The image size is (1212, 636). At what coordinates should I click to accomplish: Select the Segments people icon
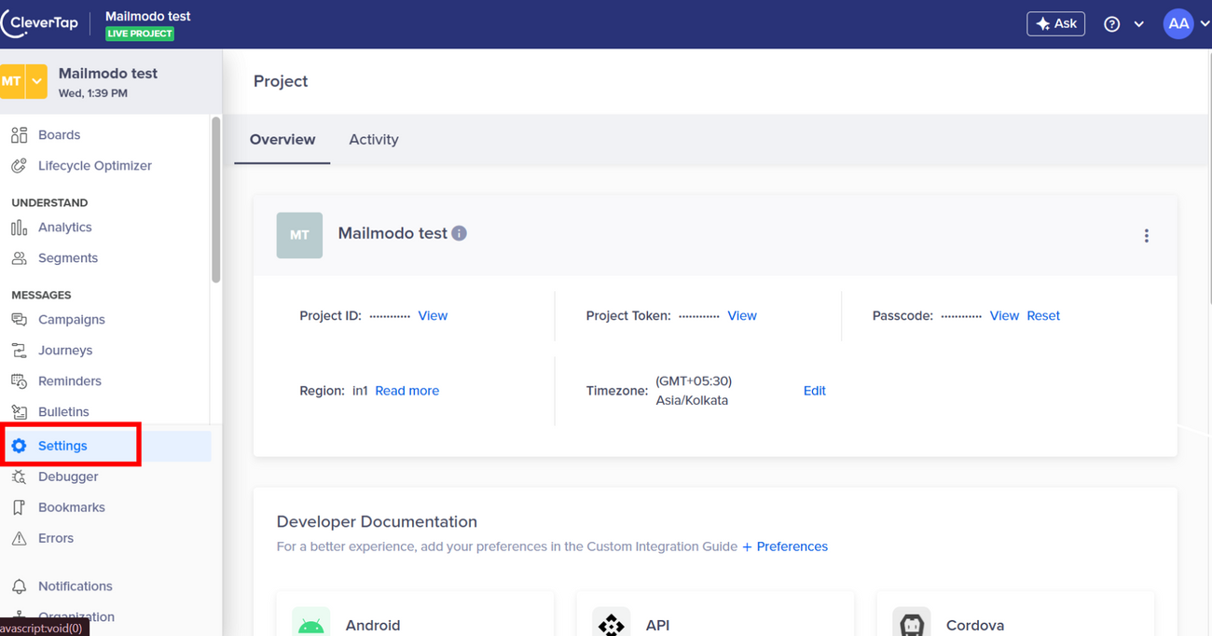[19, 258]
